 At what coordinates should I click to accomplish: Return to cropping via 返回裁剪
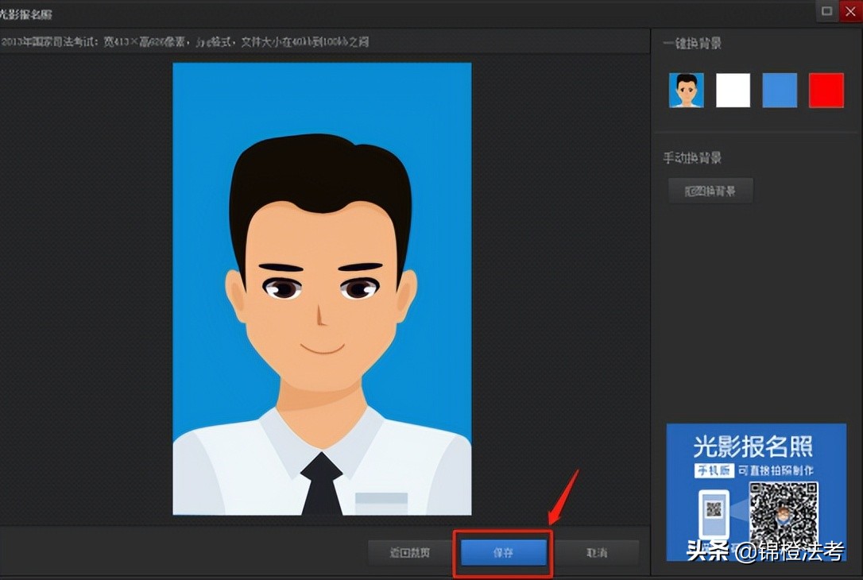click(409, 551)
